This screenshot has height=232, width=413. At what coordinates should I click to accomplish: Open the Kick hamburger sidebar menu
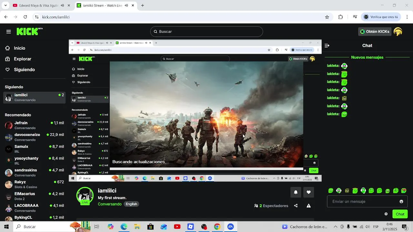pos(9,32)
